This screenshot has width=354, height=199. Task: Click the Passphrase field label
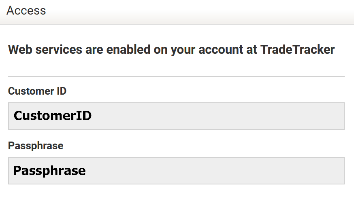(x=36, y=146)
